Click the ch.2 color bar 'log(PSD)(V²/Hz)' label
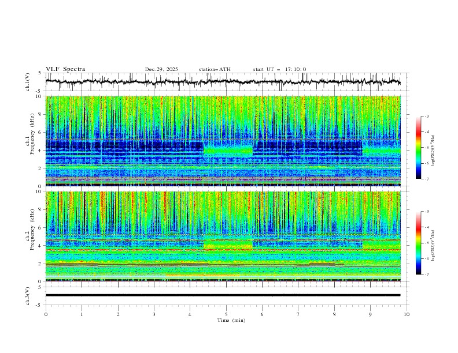Viewport: 458px width, 353px height. 433,245
